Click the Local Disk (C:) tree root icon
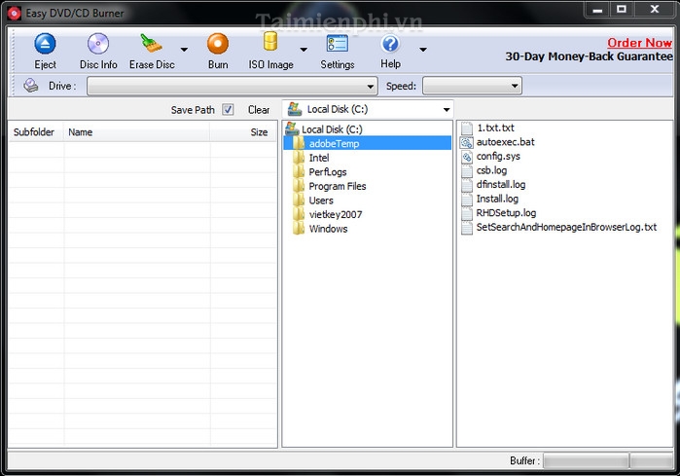680x476 pixels. 292,128
